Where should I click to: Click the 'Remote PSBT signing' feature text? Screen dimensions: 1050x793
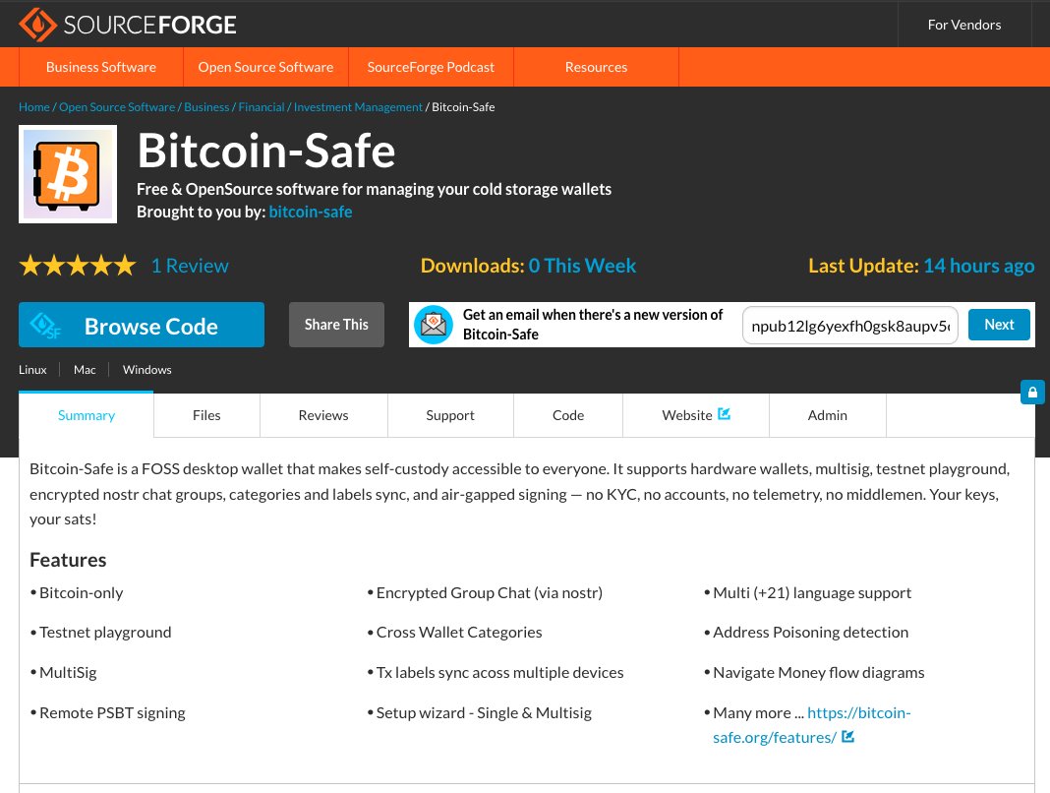coord(112,712)
